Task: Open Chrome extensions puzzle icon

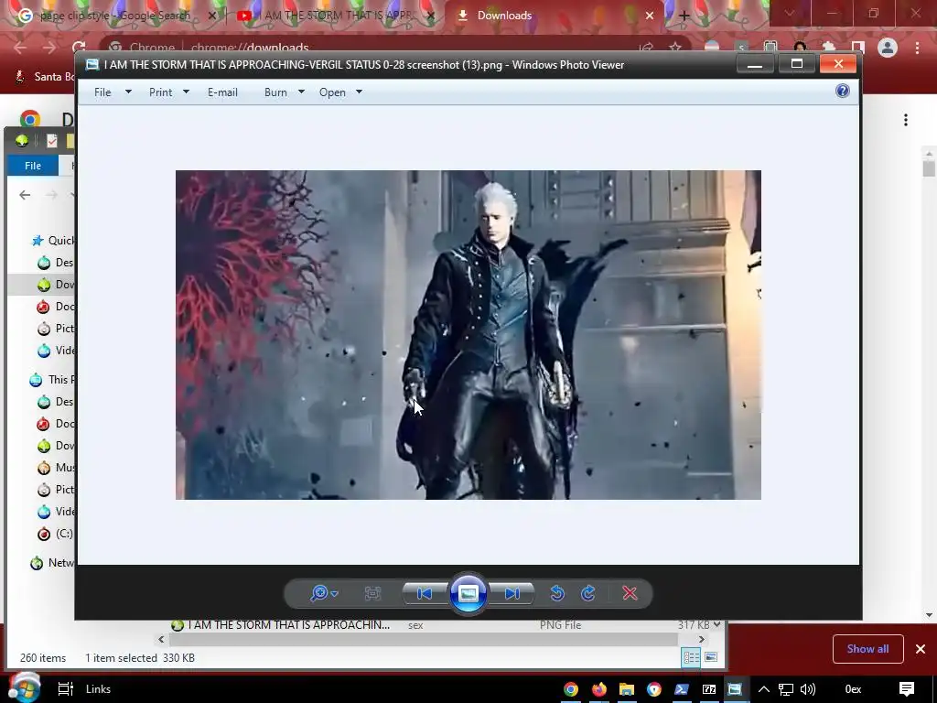Action: tap(829, 48)
